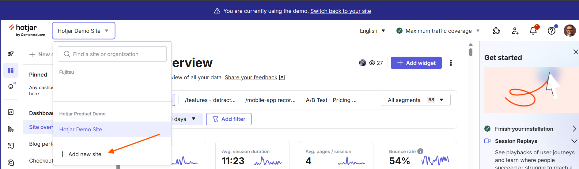Viewport: 579px width, 169px height.
Task: Open the recordings replay icon in the sidebar
Action: 11,146
